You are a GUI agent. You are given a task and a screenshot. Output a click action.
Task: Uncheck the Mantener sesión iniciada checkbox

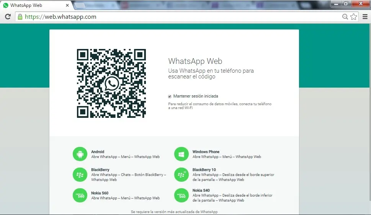[x=170, y=96]
